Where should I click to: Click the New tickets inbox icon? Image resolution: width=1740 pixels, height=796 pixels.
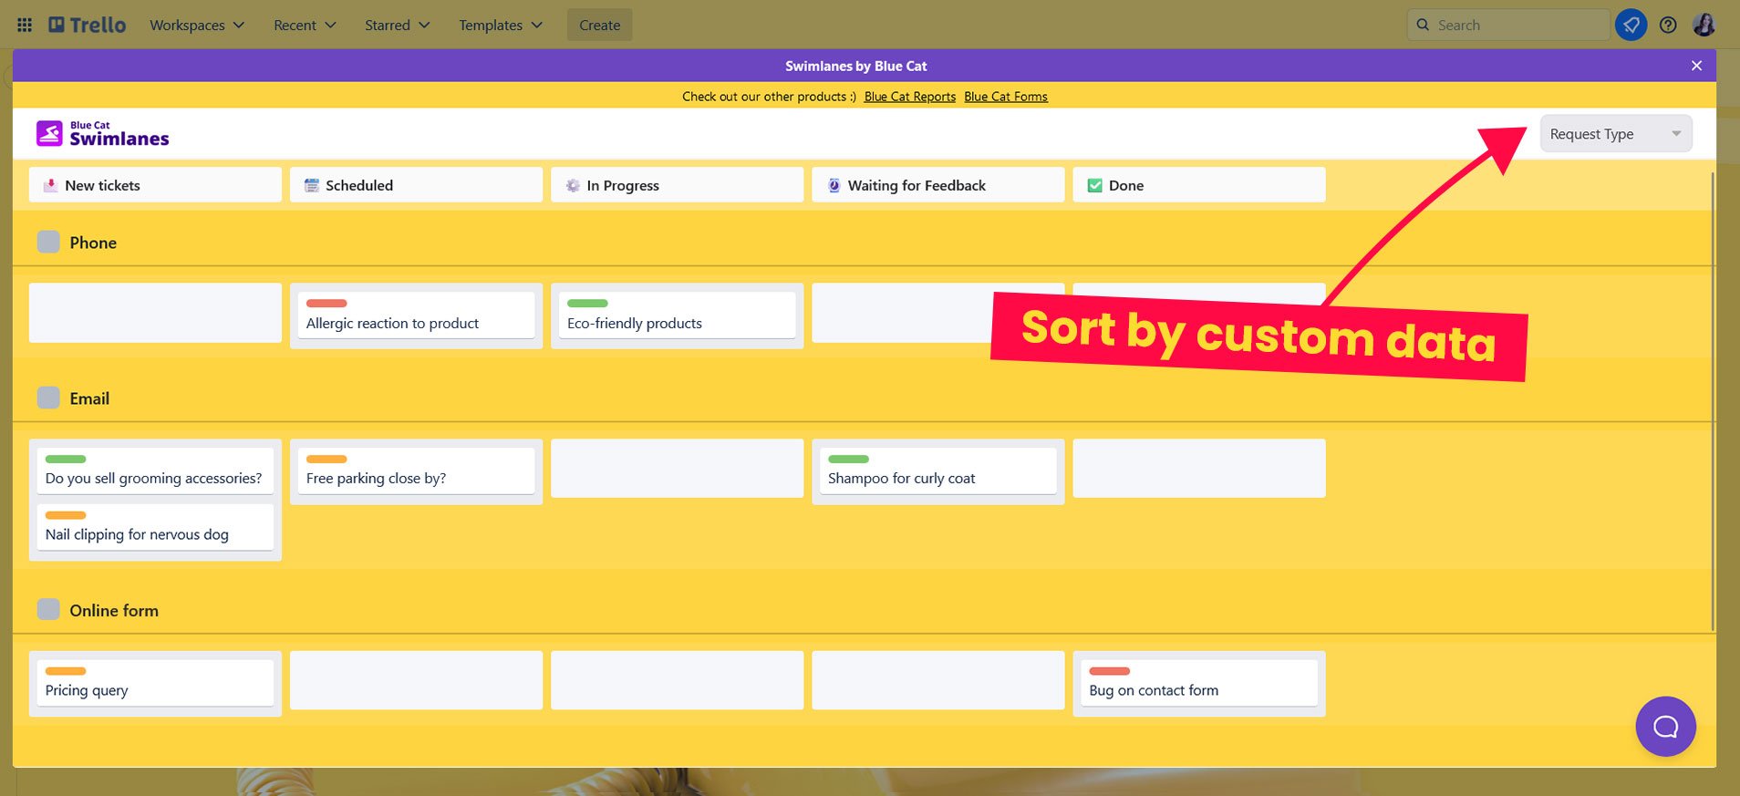click(51, 185)
